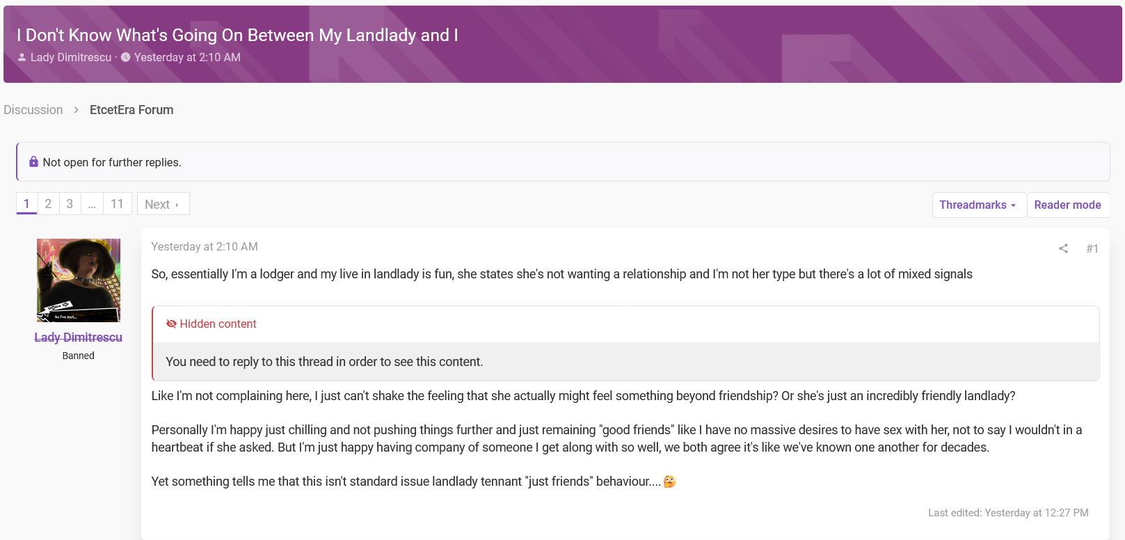Image resolution: width=1125 pixels, height=540 pixels.
Task: Click the user icon beside the thread author
Action: (22, 57)
